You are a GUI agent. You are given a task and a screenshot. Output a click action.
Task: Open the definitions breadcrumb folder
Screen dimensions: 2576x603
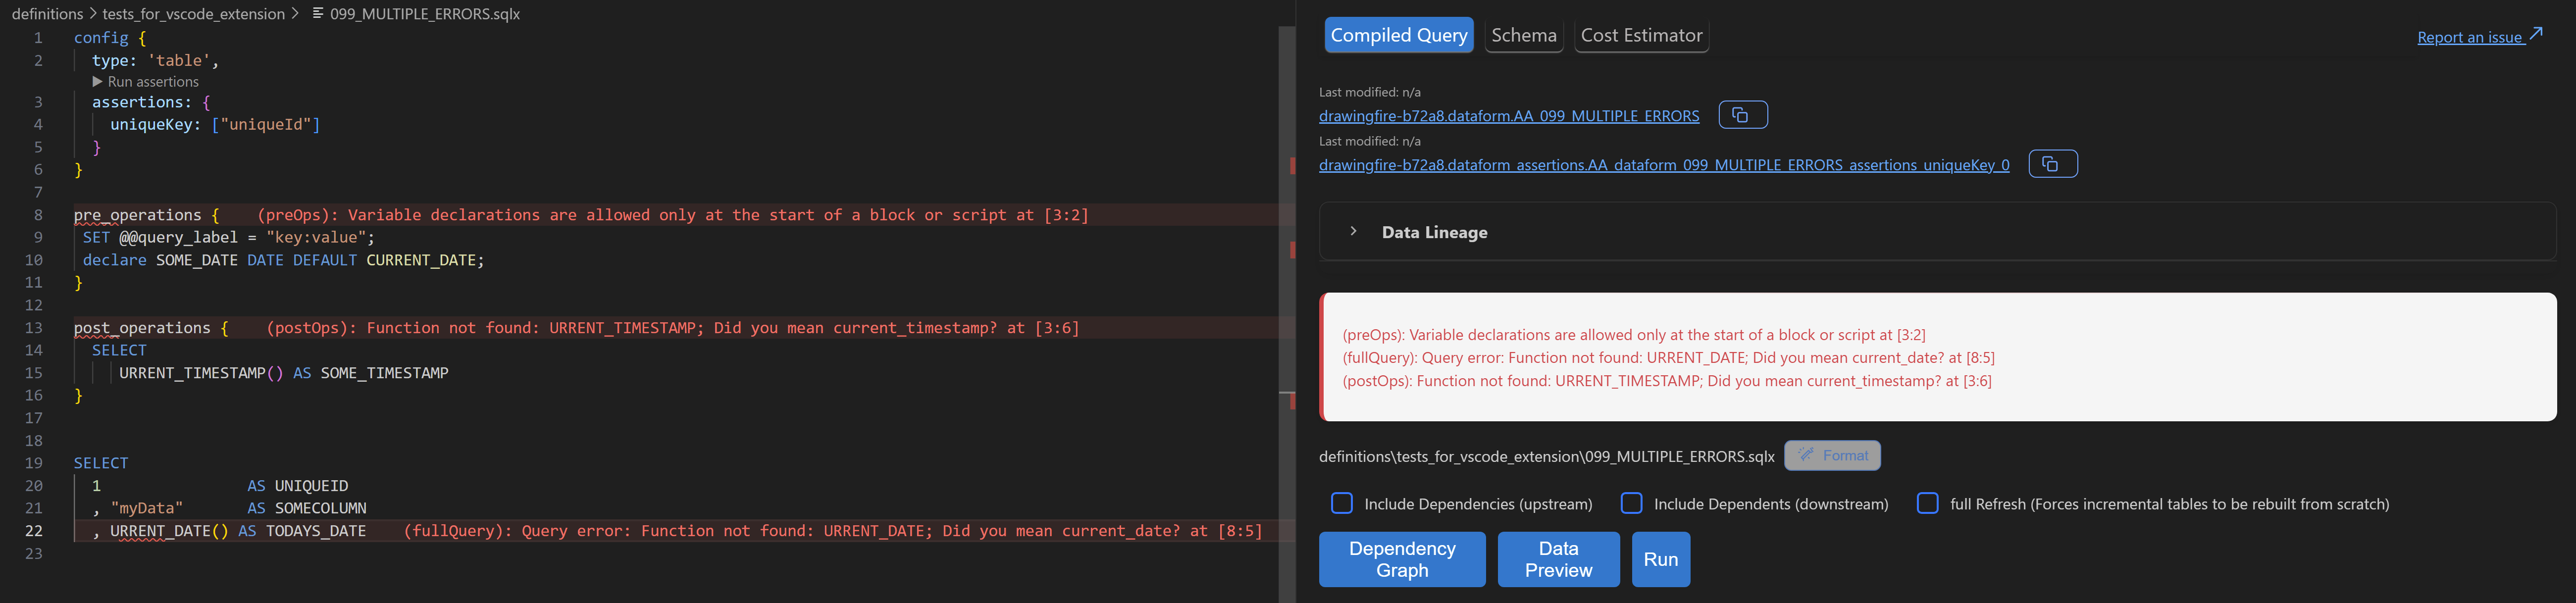[47, 14]
